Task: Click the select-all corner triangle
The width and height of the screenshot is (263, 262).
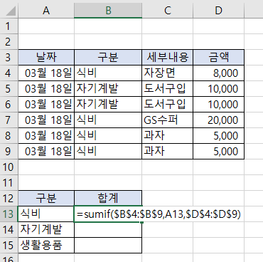Action: click(x=11, y=11)
